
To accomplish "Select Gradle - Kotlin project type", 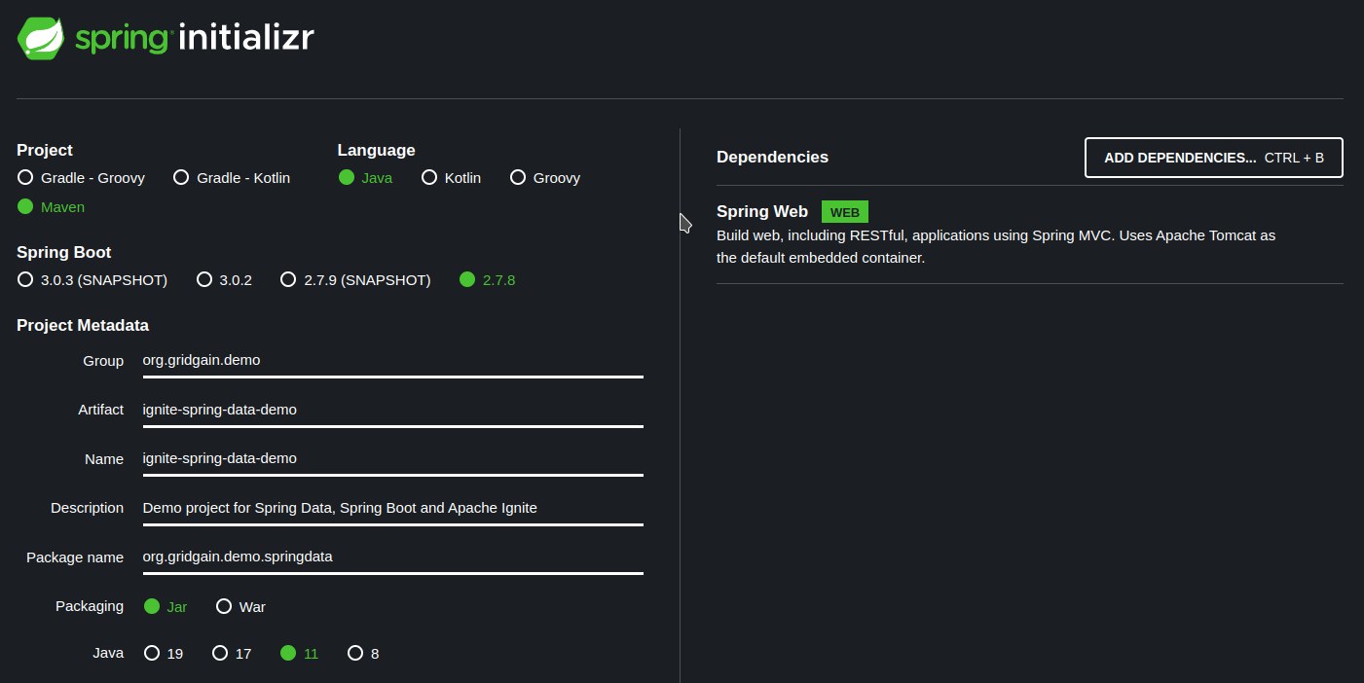I will (x=232, y=178).
